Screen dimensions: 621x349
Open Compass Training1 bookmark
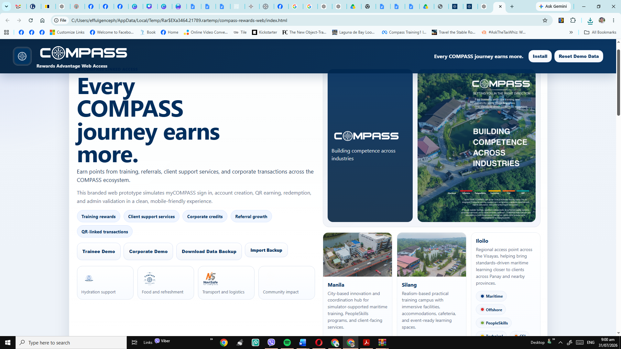pos(404,32)
